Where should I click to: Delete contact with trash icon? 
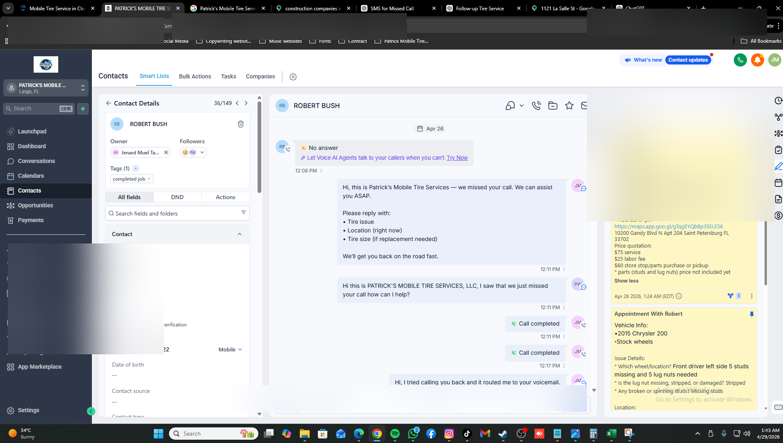click(241, 124)
